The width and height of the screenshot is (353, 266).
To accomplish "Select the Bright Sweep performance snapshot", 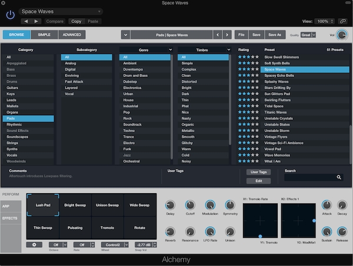I will 75,205.
